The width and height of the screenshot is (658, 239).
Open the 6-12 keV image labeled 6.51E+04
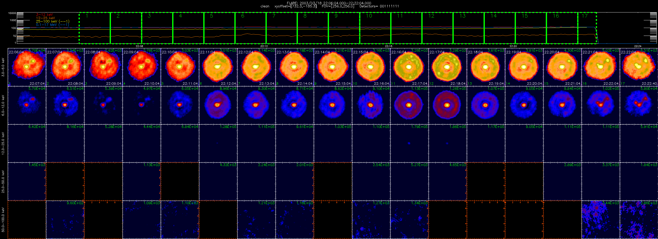(x=65, y=105)
